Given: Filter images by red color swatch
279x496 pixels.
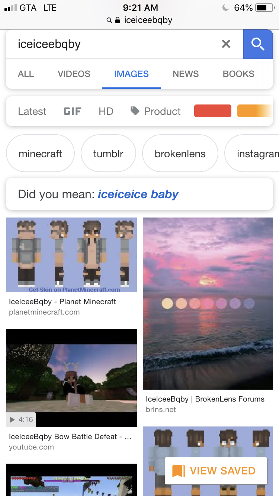Looking at the screenshot, I should (x=213, y=111).
